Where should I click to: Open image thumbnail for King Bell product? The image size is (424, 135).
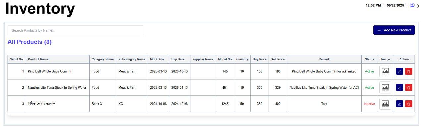pos(385,71)
